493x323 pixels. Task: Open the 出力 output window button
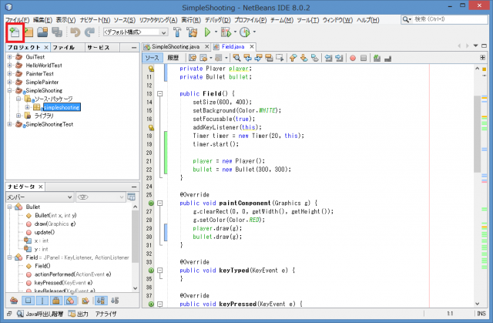(x=79, y=314)
